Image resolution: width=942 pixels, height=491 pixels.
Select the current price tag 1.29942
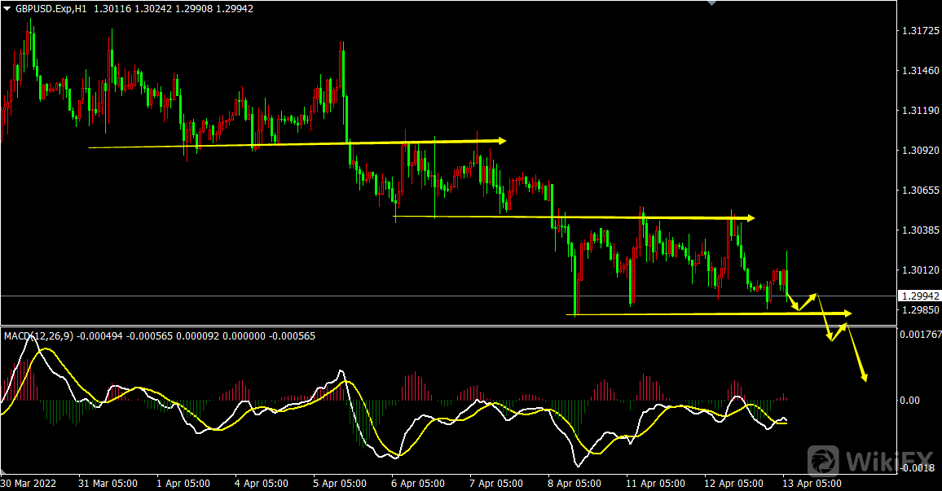[x=919, y=296]
